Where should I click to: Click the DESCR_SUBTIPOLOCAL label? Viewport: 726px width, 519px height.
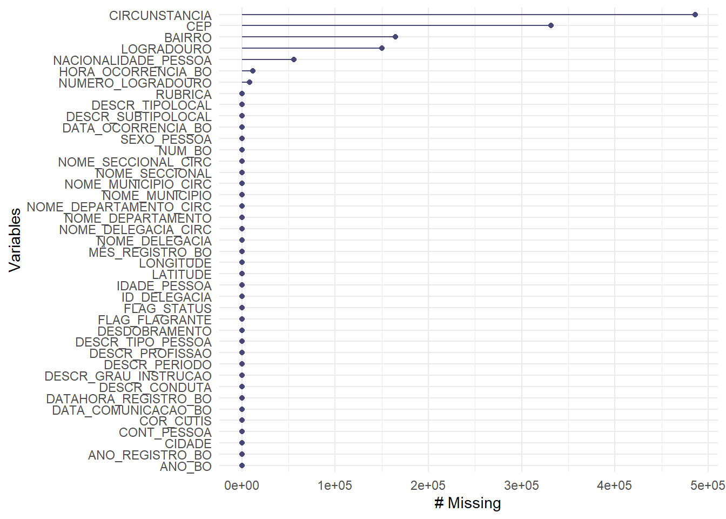[139, 117]
